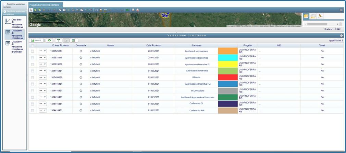Image resolution: width=346 pixels, height=153 pixels.
Task: Open the filter funnel in grid toolbar
Action: coord(59,40)
